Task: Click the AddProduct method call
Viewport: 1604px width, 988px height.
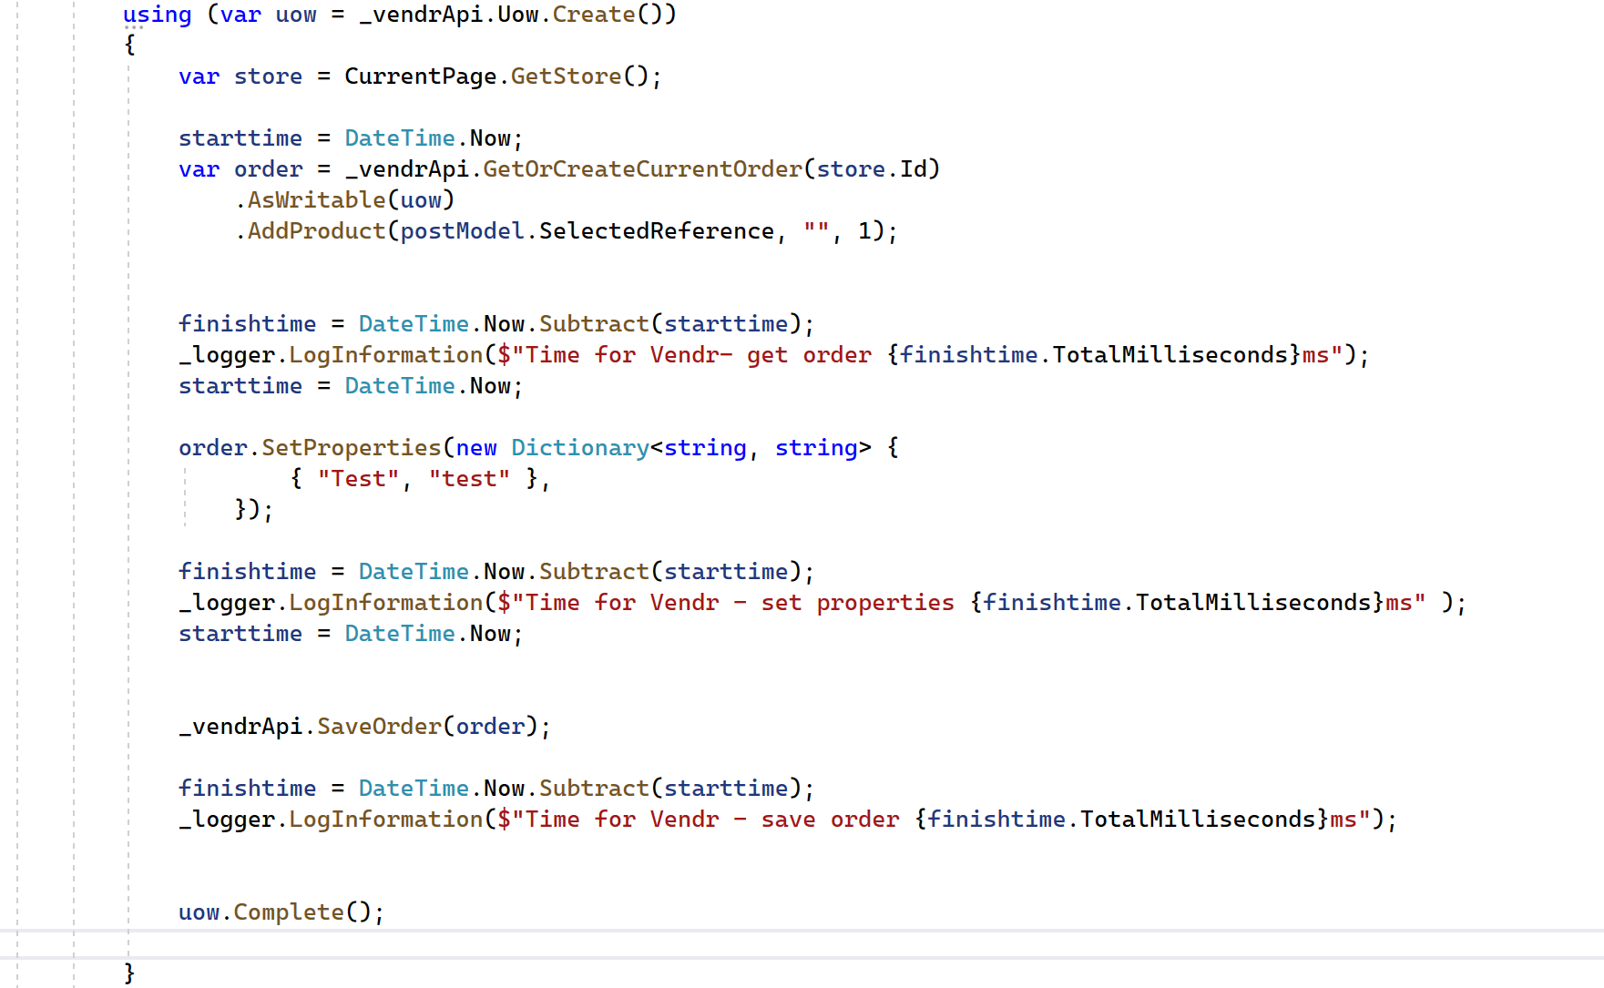Action: point(316,231)
